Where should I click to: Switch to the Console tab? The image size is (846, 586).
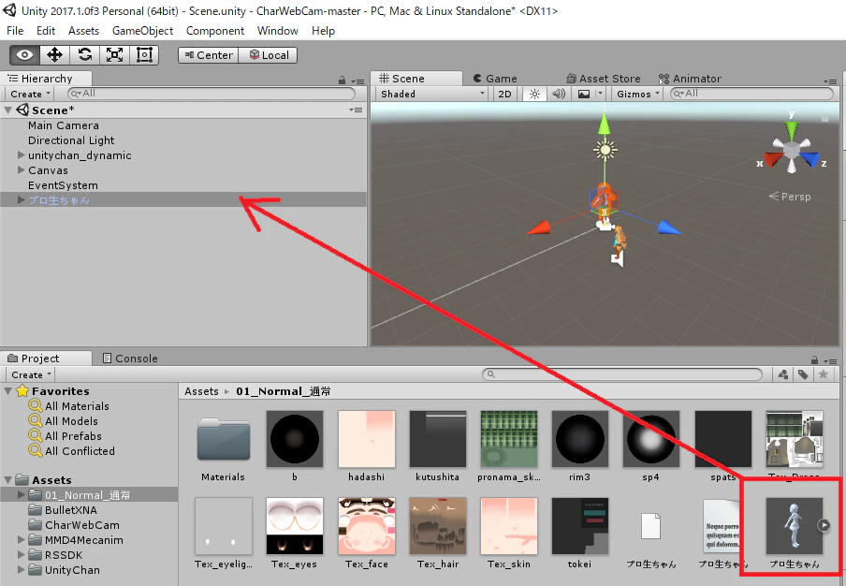pos(130,359)
